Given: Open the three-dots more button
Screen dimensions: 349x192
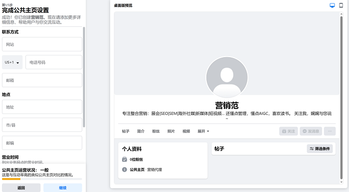Looking at the screenshot, I should (x=330, y=131).
